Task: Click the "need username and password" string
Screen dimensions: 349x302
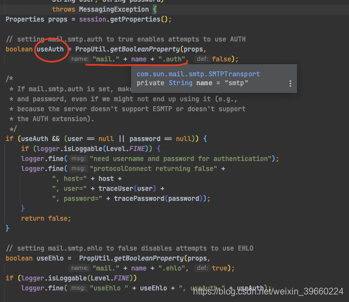Action: (180, 159)
